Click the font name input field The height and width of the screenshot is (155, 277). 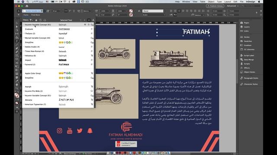click(x=32, y=11)
